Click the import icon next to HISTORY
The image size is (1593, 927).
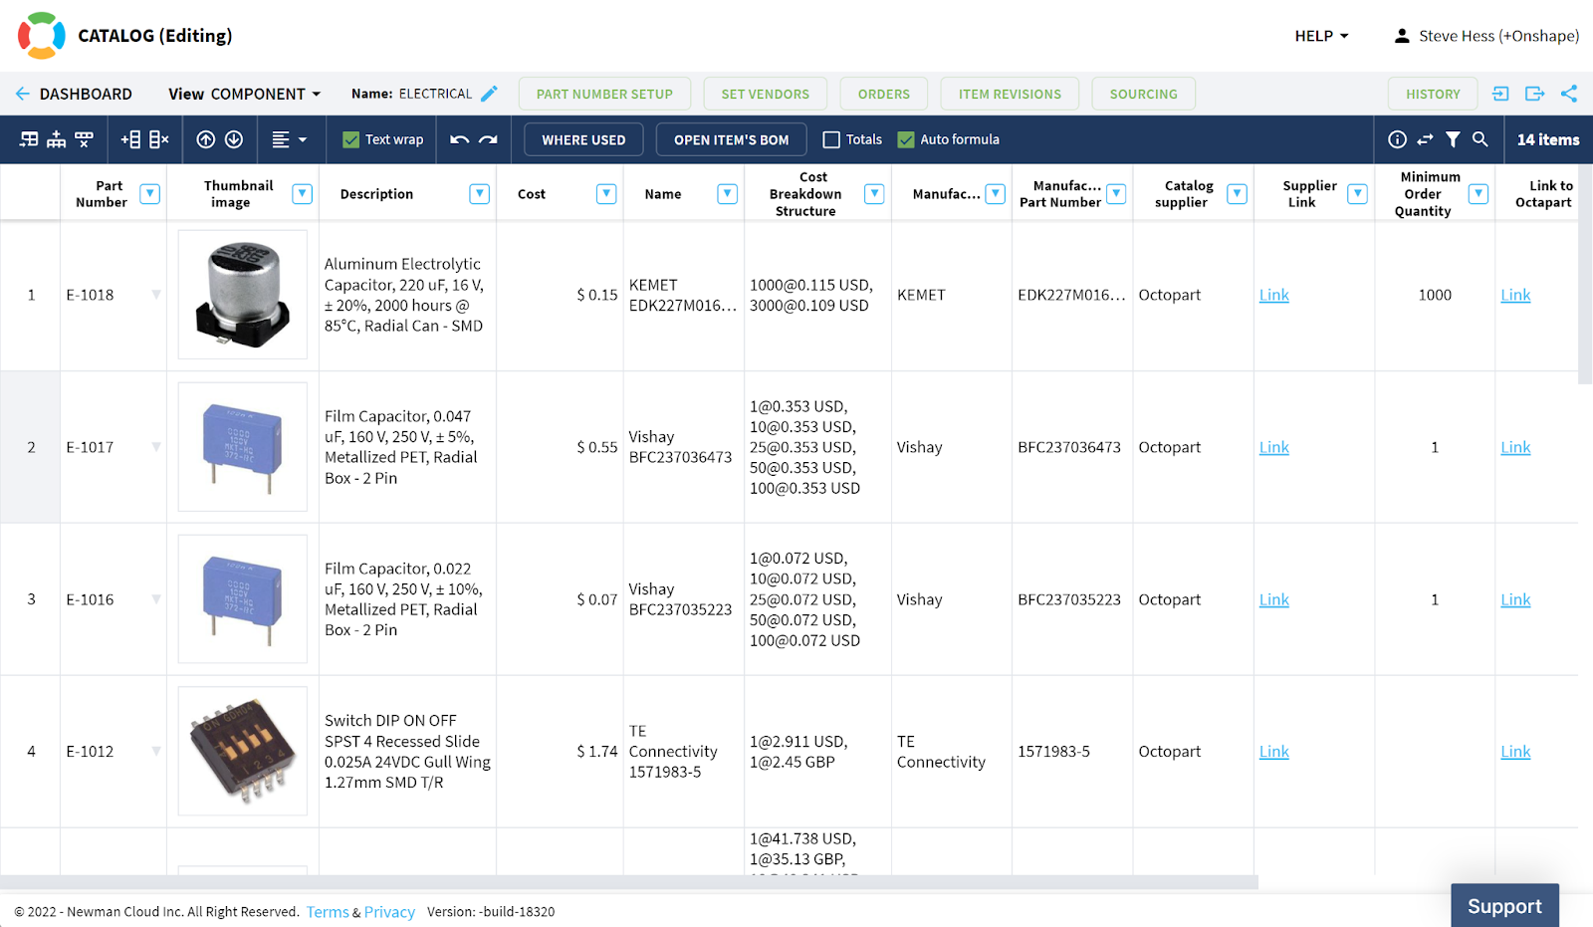coord(1500,94)
